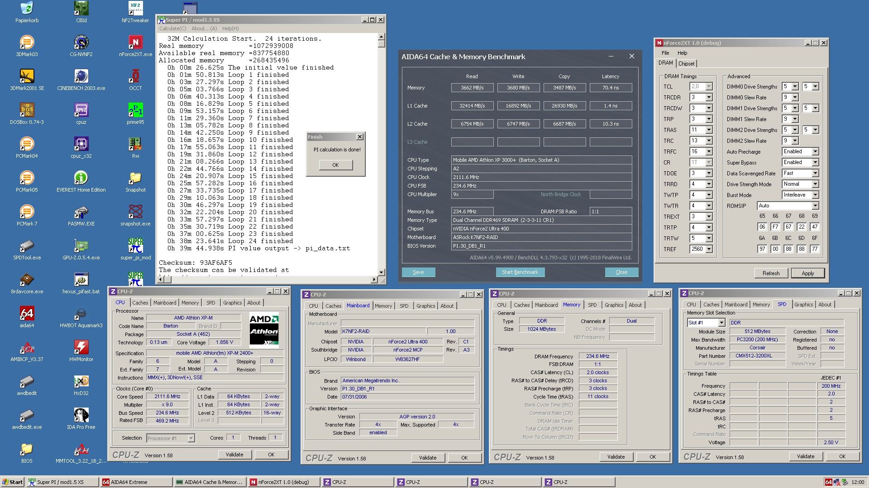Open Data Scavenged Rate dropdown

pyautogui.click(x=815, y=174)
